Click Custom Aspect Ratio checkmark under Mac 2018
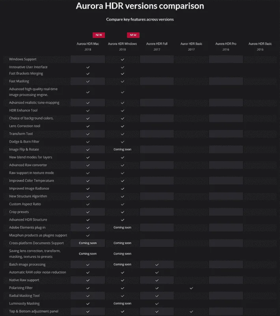The width and height of the screenshot is (280, 316). [x=88, y=204]
